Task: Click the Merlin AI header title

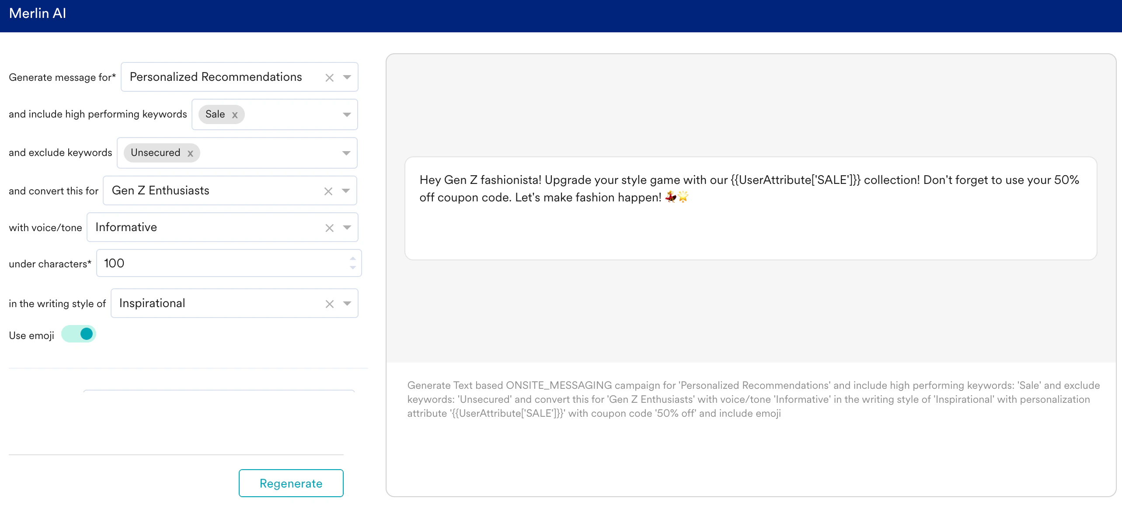Action: (x=38, y=14)
